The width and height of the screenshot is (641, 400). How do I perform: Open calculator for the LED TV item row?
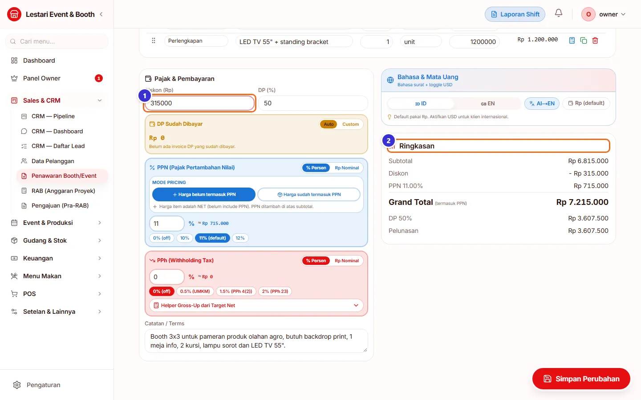tap(572, 40)
